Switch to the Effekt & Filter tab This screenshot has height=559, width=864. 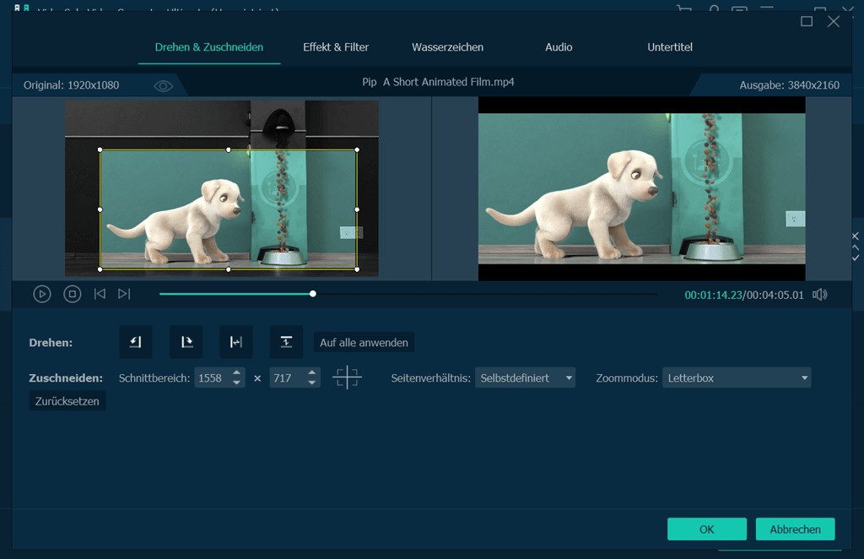pos(336,47)
